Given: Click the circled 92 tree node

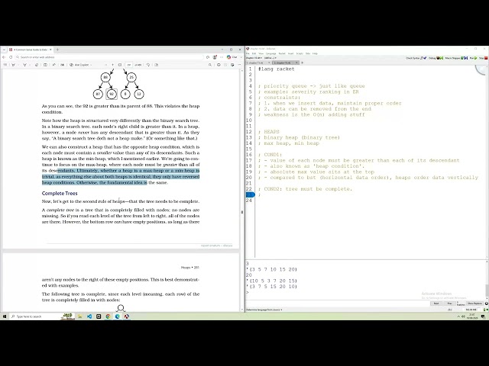Looking at the screenshot, I should coord(112,94).
